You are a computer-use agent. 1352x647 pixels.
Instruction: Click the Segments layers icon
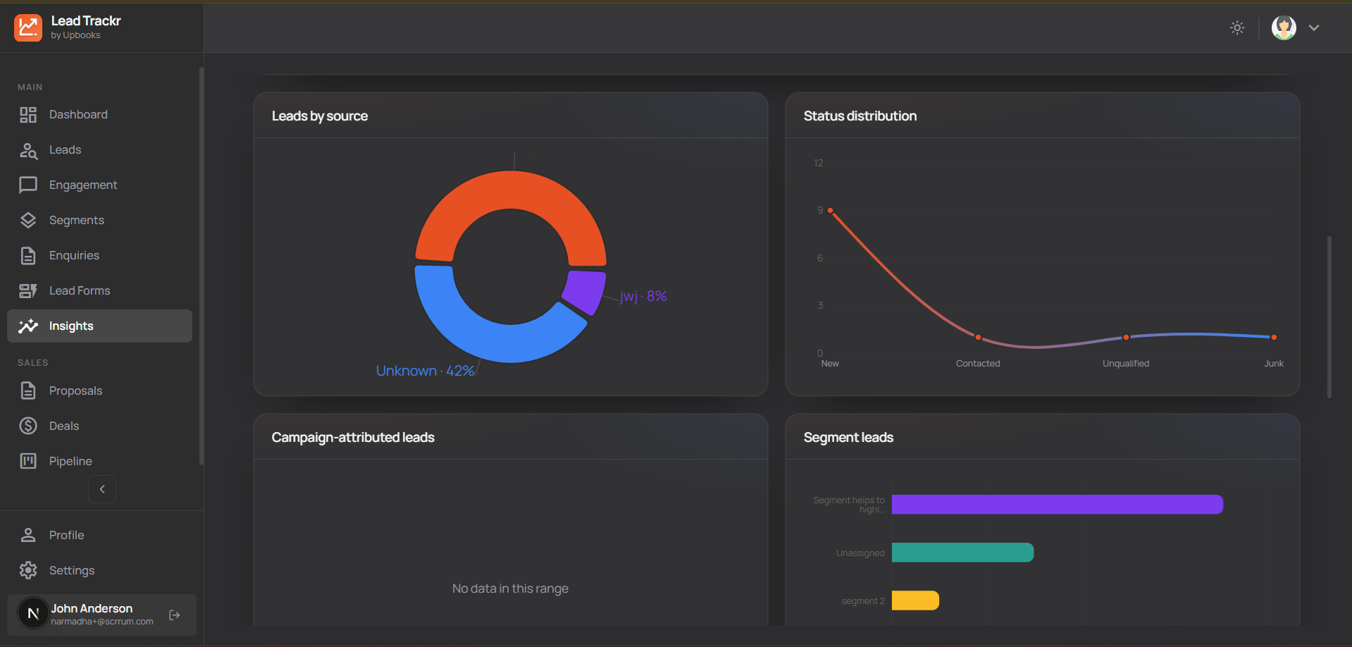point(28,220)
